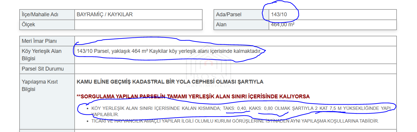Click the 'Yapılaşma Kısıt Bilgisi' label
417x132 pixels.
click(x=40, y=85)
